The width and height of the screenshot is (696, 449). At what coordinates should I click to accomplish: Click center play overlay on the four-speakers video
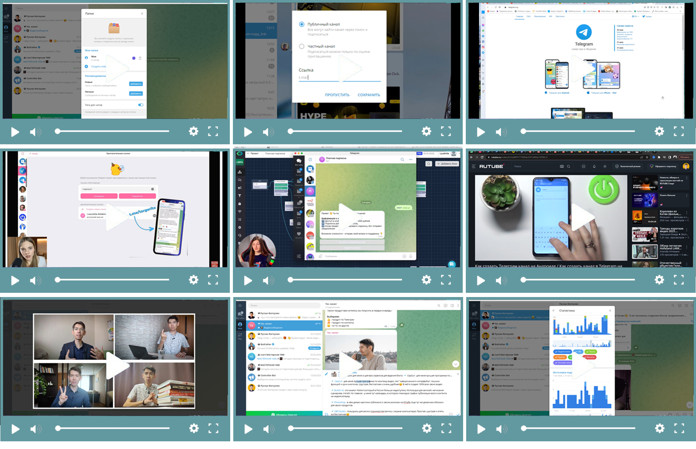(116, 365)
